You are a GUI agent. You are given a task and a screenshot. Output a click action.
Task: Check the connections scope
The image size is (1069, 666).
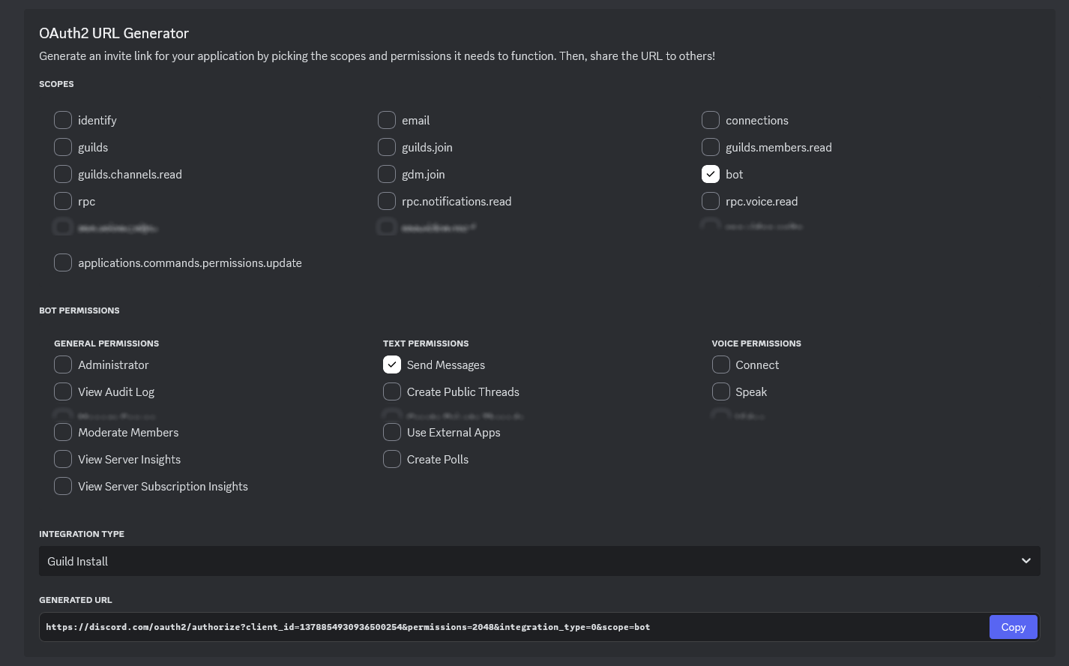point(711,120)
